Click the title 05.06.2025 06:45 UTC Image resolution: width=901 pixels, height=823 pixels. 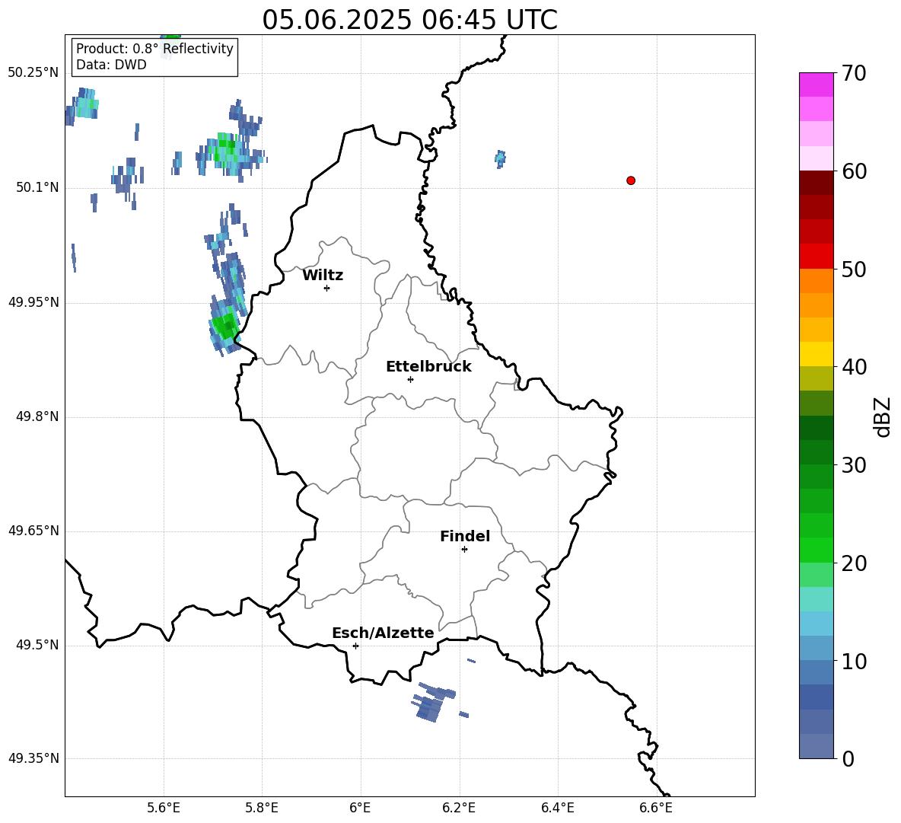409,20
